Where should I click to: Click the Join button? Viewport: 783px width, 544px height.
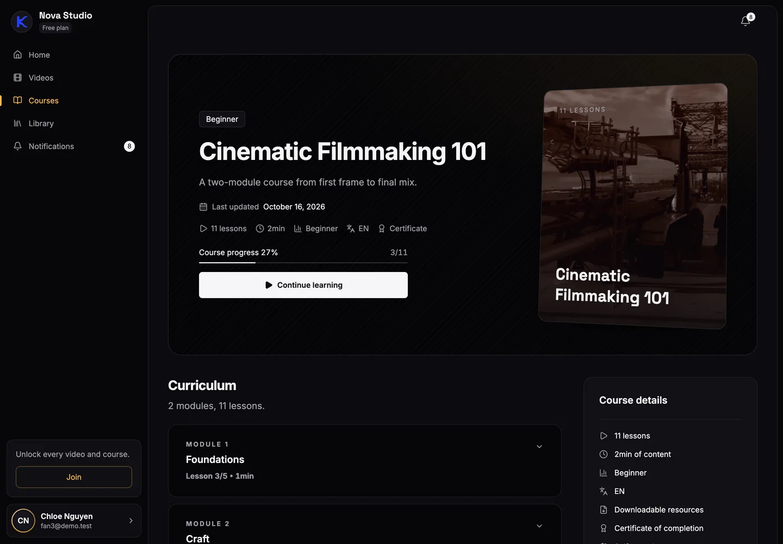point(74,477)
